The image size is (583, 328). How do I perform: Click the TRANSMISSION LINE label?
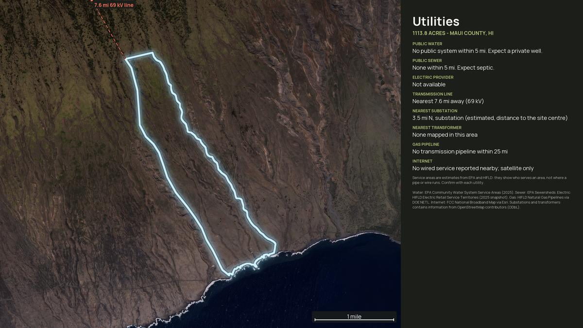pos(432,94)
